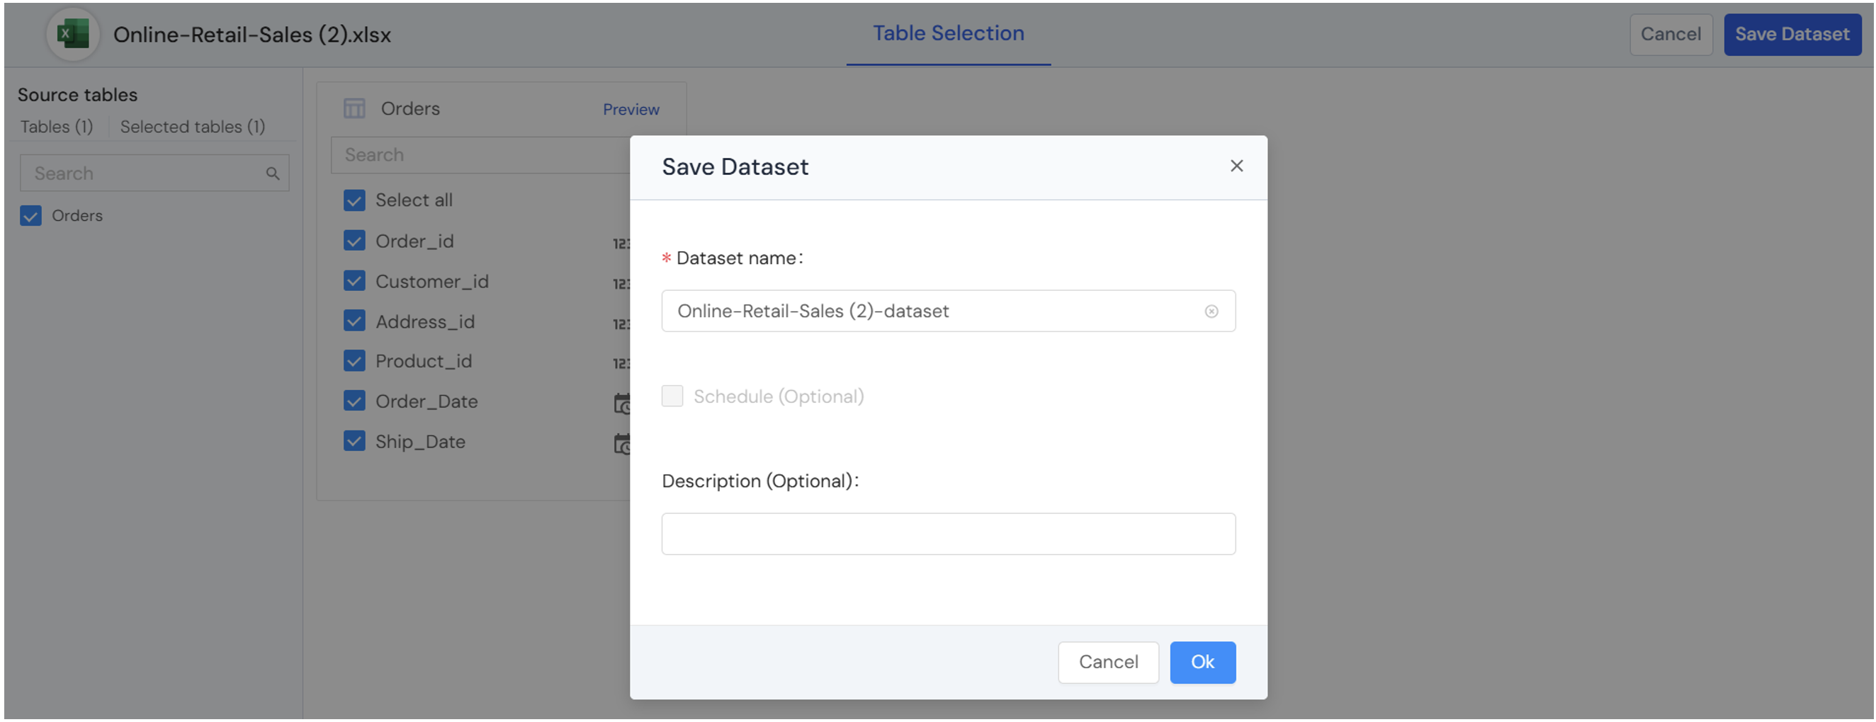Open the Tables (1) tab
Screen dimensions: 1876x722
coord(56,127)
